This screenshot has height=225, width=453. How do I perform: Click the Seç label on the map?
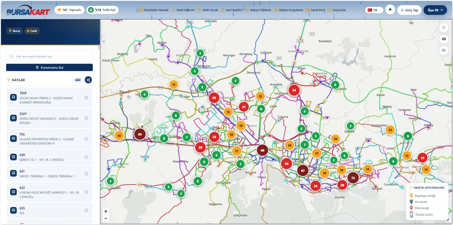[x=411, y=23]
